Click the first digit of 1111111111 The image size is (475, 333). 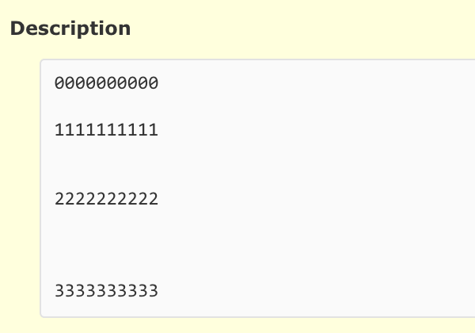point(59,130)
